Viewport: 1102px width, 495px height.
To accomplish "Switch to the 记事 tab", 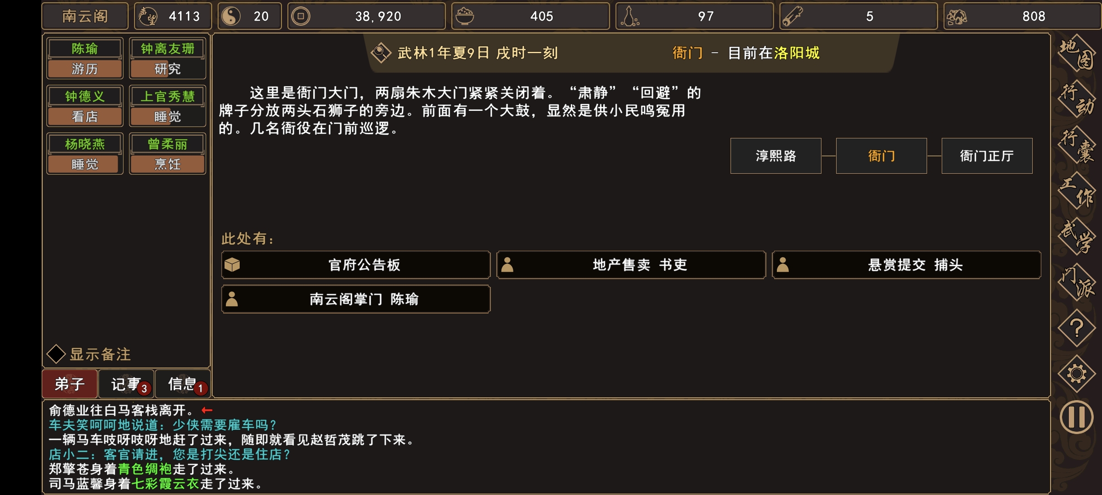I will [126, 384].
